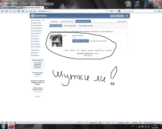
Task: Go forward with the forward arrow
Action: (x=10, y=11)
